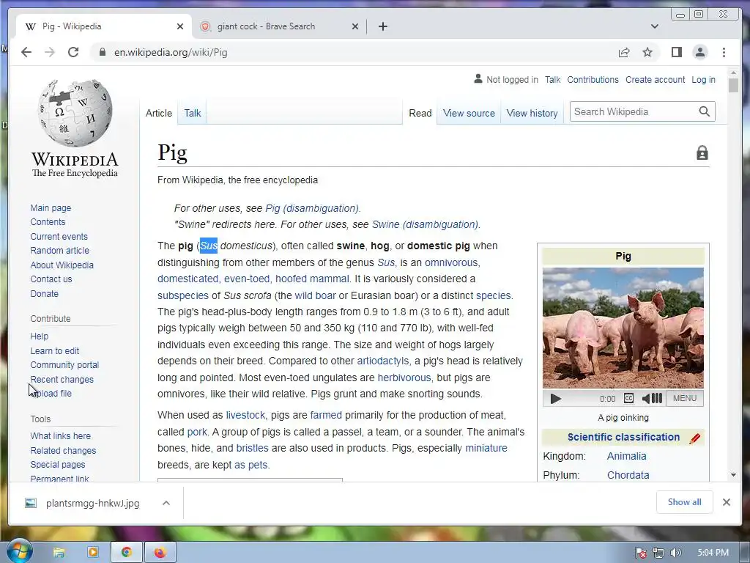Play the pig oinking audio

tap(555, 398)
